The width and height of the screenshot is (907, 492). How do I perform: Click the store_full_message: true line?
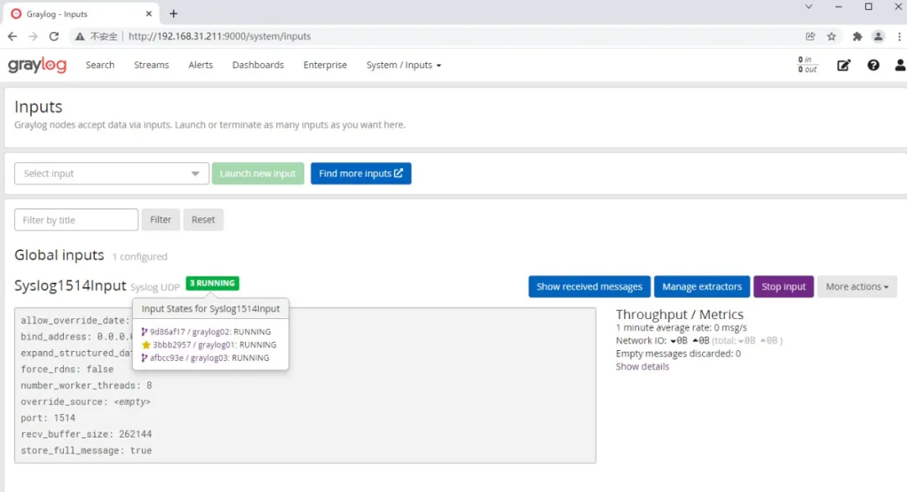[87, 450]
